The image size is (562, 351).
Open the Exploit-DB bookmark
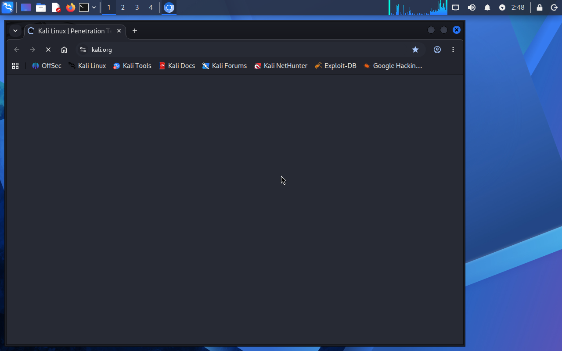[335, 66]
